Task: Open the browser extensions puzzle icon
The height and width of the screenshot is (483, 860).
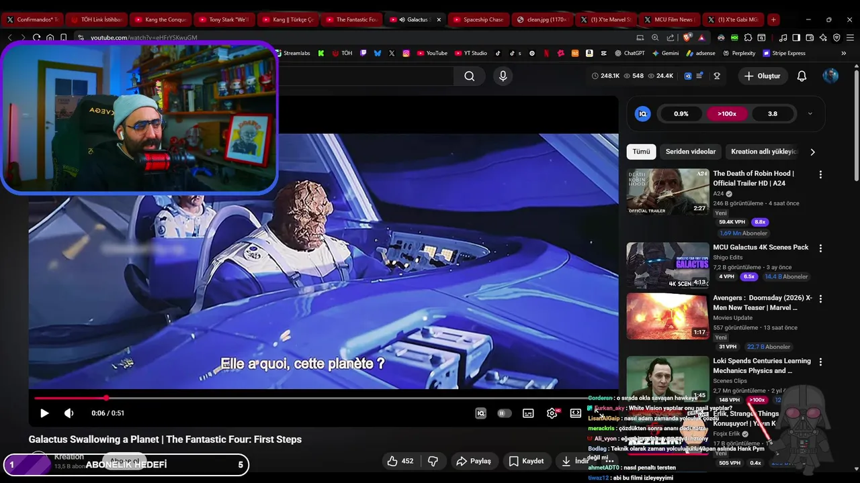Action: click(x=748, y=38)
